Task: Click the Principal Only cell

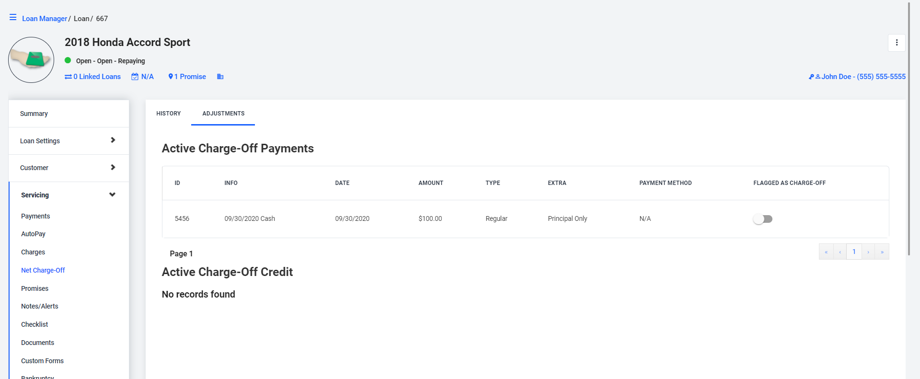Action: pyautogui.click(x=567, y=218)
